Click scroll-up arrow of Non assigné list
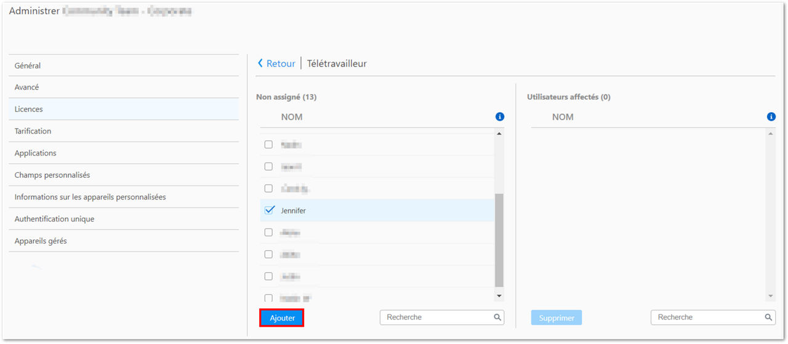The width and height of the screenshot is (788, 344). pos(499,134)
